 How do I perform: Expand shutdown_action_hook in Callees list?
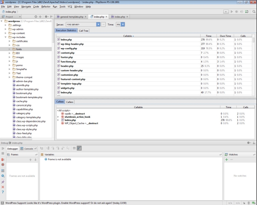point(58,117)
